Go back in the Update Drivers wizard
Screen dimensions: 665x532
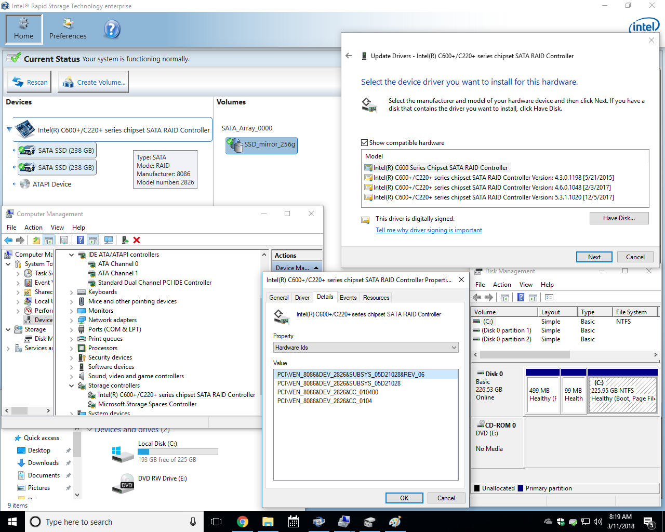[349, 56]
